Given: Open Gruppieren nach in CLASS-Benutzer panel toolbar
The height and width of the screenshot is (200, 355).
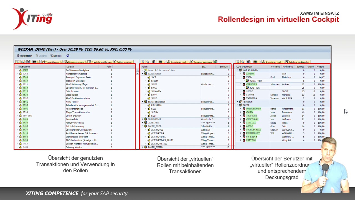Looking at the screenshot, I should point(273,62).
